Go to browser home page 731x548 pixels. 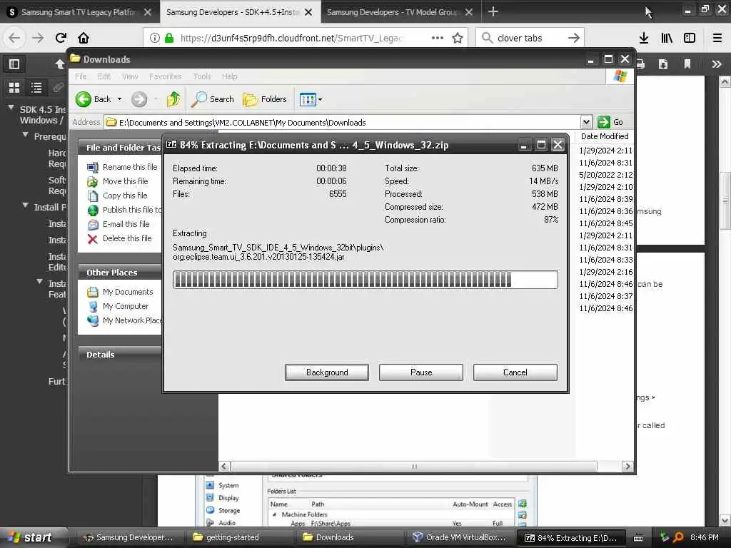[x=84, y=38]
